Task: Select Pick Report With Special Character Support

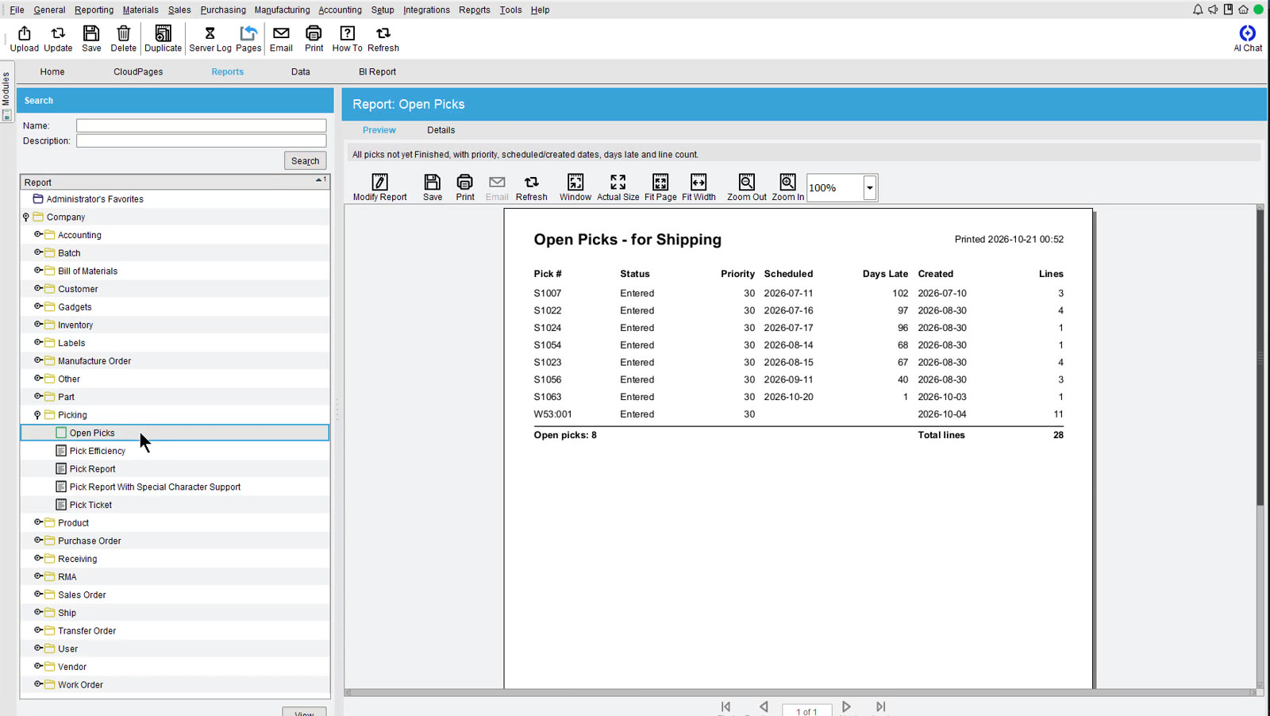Action: [155, 487]
